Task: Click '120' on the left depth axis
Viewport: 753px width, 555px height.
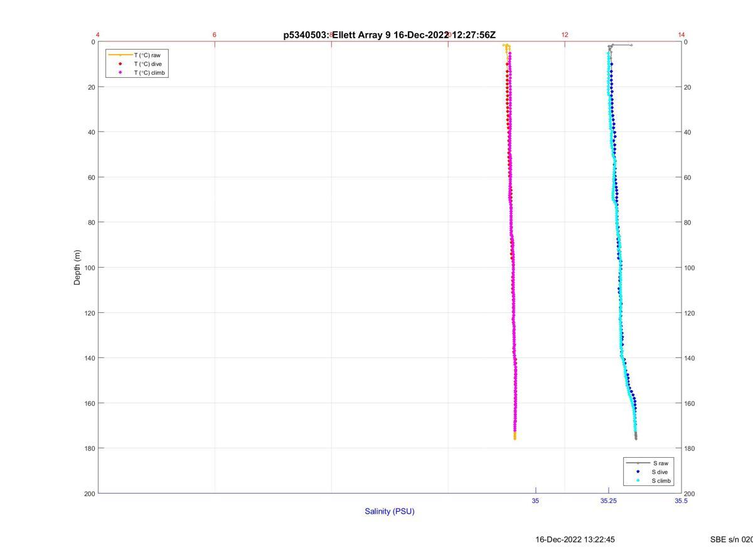Action: coord(90,313)
